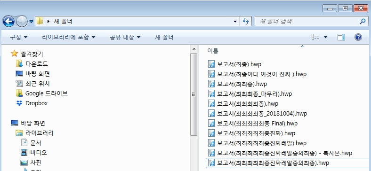Select file 보고서(최종).hwp
Image resolution: width=371 pixels, height=171 pixels.
click(239, 64)
